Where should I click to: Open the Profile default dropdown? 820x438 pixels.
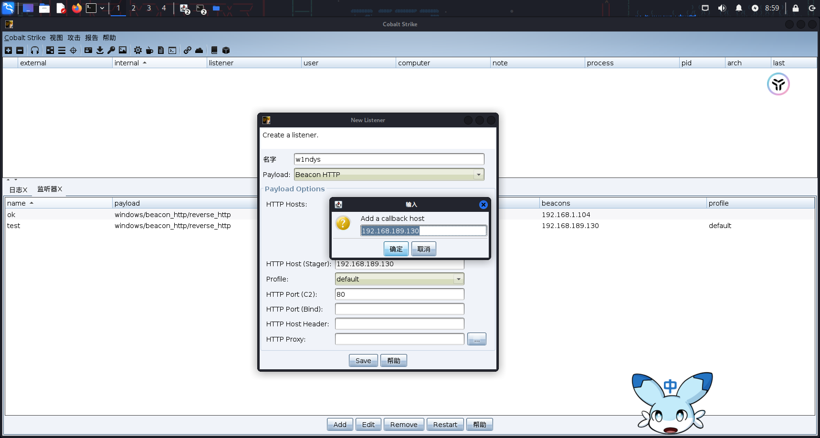click(x=458, y=279)
